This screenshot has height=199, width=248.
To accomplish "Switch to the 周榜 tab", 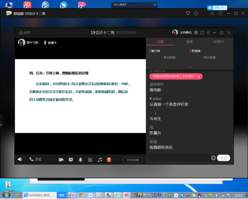I will (x=189, y=42).
